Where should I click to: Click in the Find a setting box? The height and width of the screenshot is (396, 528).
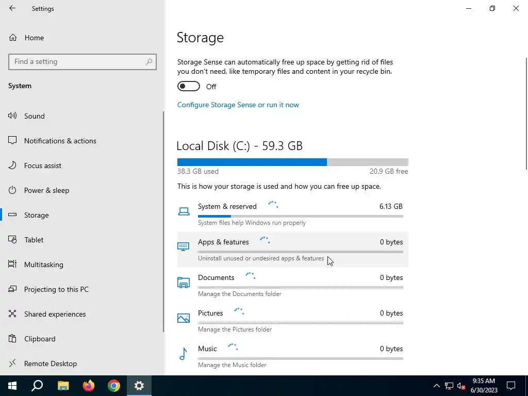tap(82, 62)
